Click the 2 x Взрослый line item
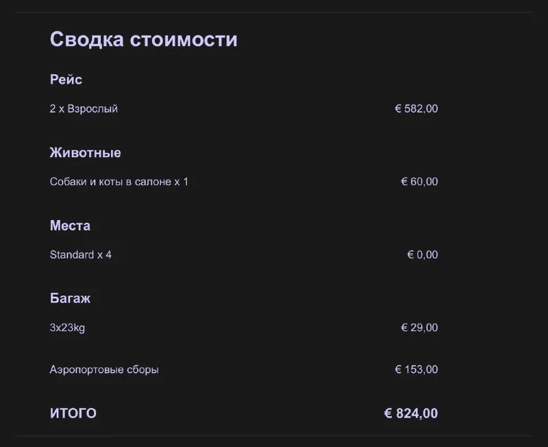Screen dimensions: 548x447 tap(84, 109)
